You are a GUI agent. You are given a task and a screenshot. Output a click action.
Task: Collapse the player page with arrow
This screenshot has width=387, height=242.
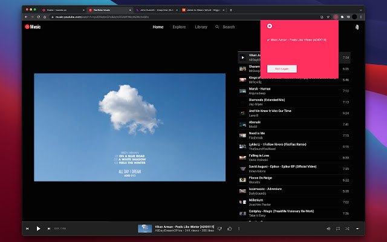pos(357,229)
